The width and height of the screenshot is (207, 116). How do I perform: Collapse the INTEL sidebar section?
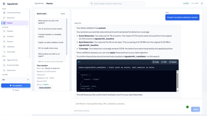pyautogui.click(x=27, y=56)
